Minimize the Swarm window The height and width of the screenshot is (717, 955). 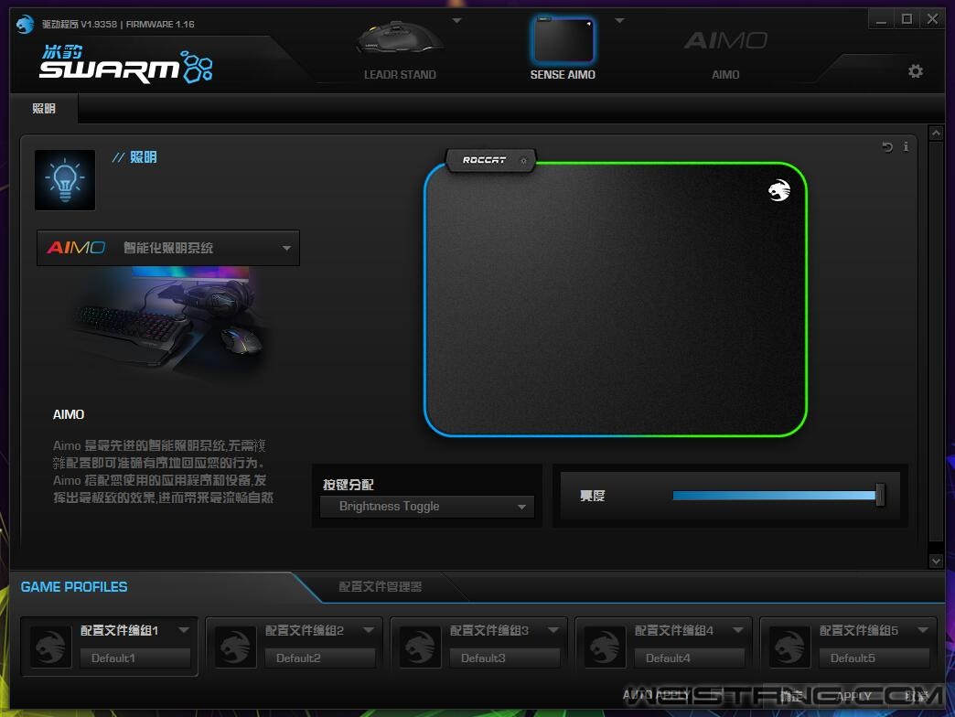pyautogui.click(x=881, y=20)
